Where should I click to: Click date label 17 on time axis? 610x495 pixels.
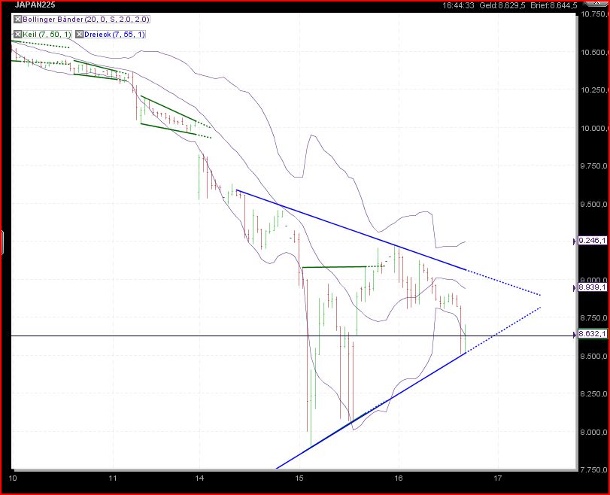click(498, 478)
